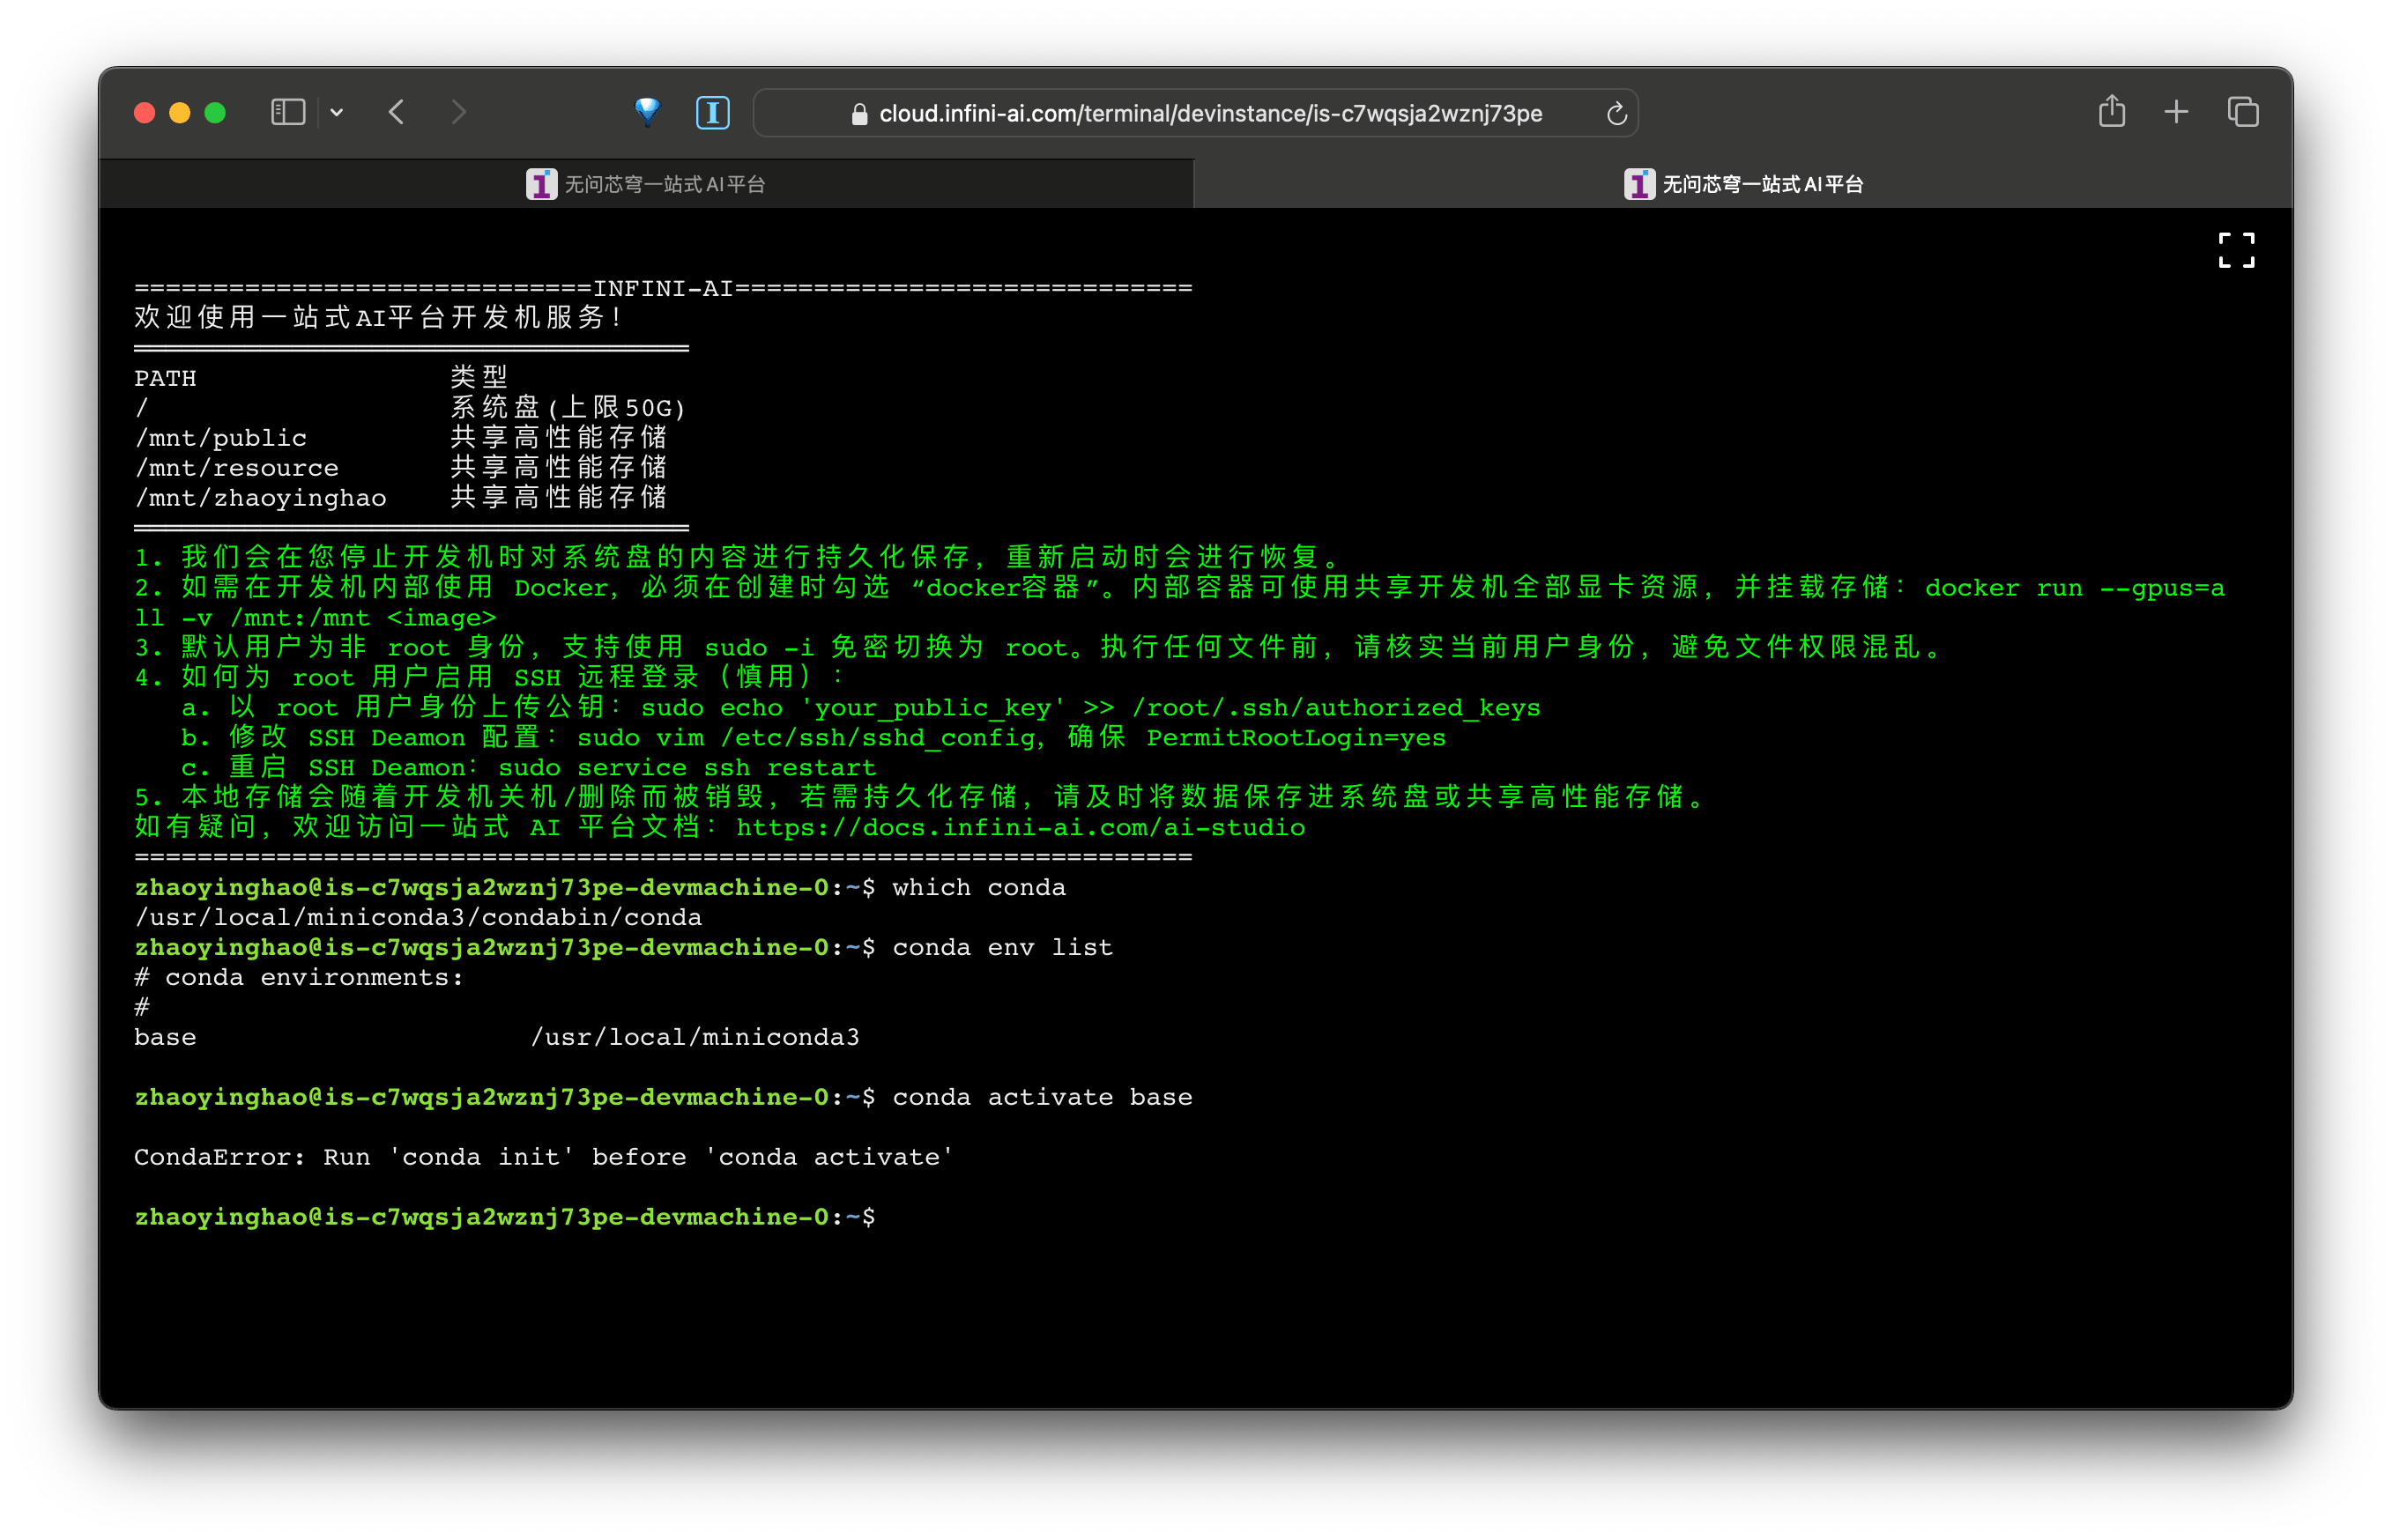Click the blue 'I' extension icon
Screen dimensions: 2392x1540
click(712, 113)
